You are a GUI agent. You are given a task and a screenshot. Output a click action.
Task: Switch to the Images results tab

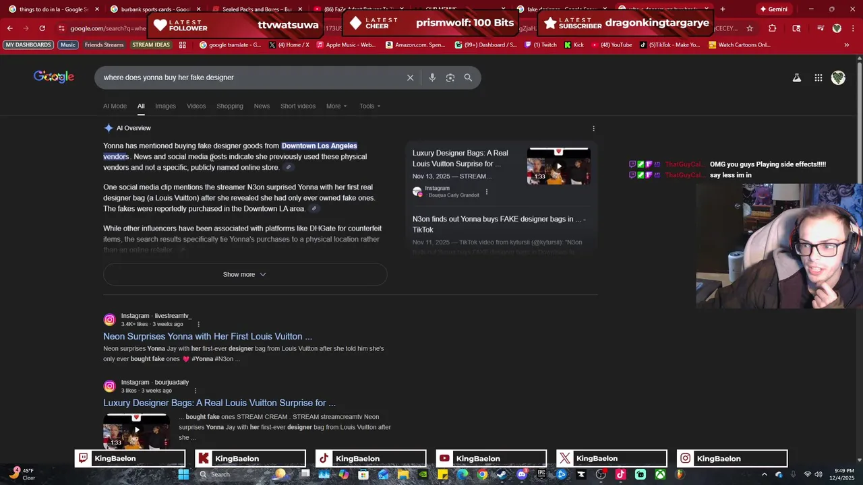pyautogui.click(x=165, y=106)
